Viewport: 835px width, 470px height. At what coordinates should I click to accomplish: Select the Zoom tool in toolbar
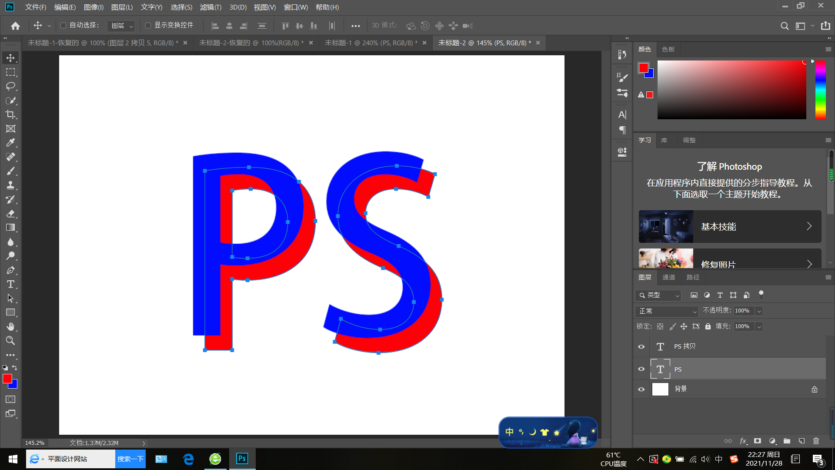[x=10, y=341]
